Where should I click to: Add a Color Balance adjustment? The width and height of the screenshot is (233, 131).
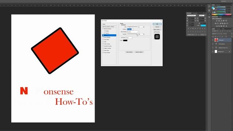click(x=218, y=23)
